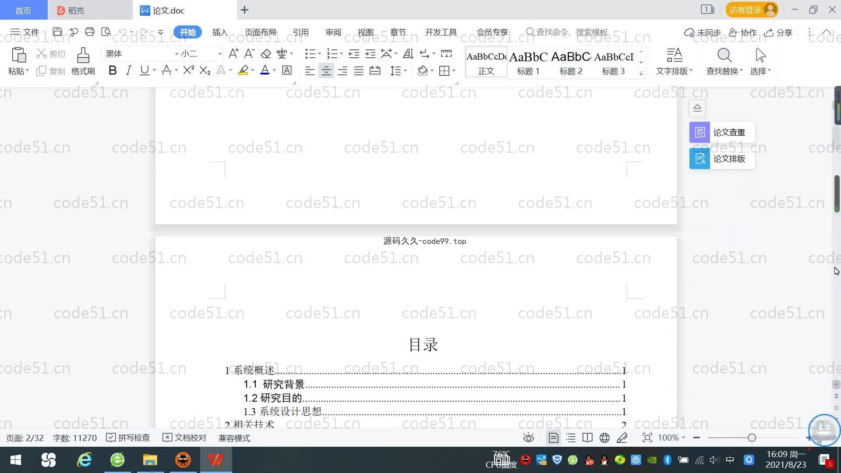Screen dimensions: 841x473
Task: Click the 论文排版 thesis layout icon
Action: 700,159
